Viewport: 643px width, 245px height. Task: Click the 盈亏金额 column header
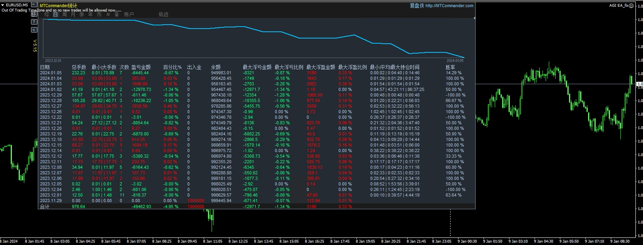click(141, 67)
